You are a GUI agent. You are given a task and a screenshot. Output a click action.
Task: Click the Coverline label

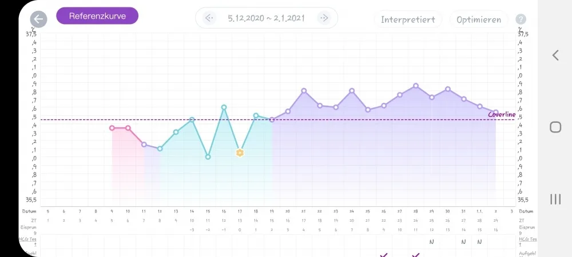(502, 114)
